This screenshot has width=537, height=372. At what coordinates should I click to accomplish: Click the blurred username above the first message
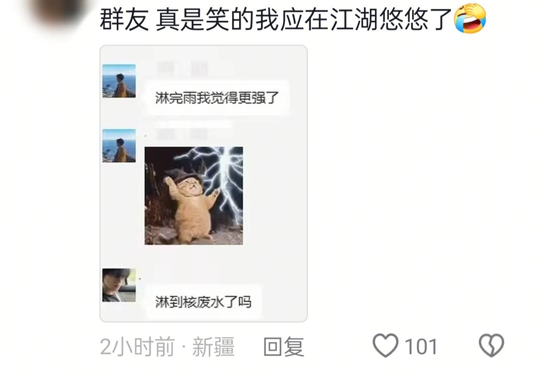coord(182,69)
